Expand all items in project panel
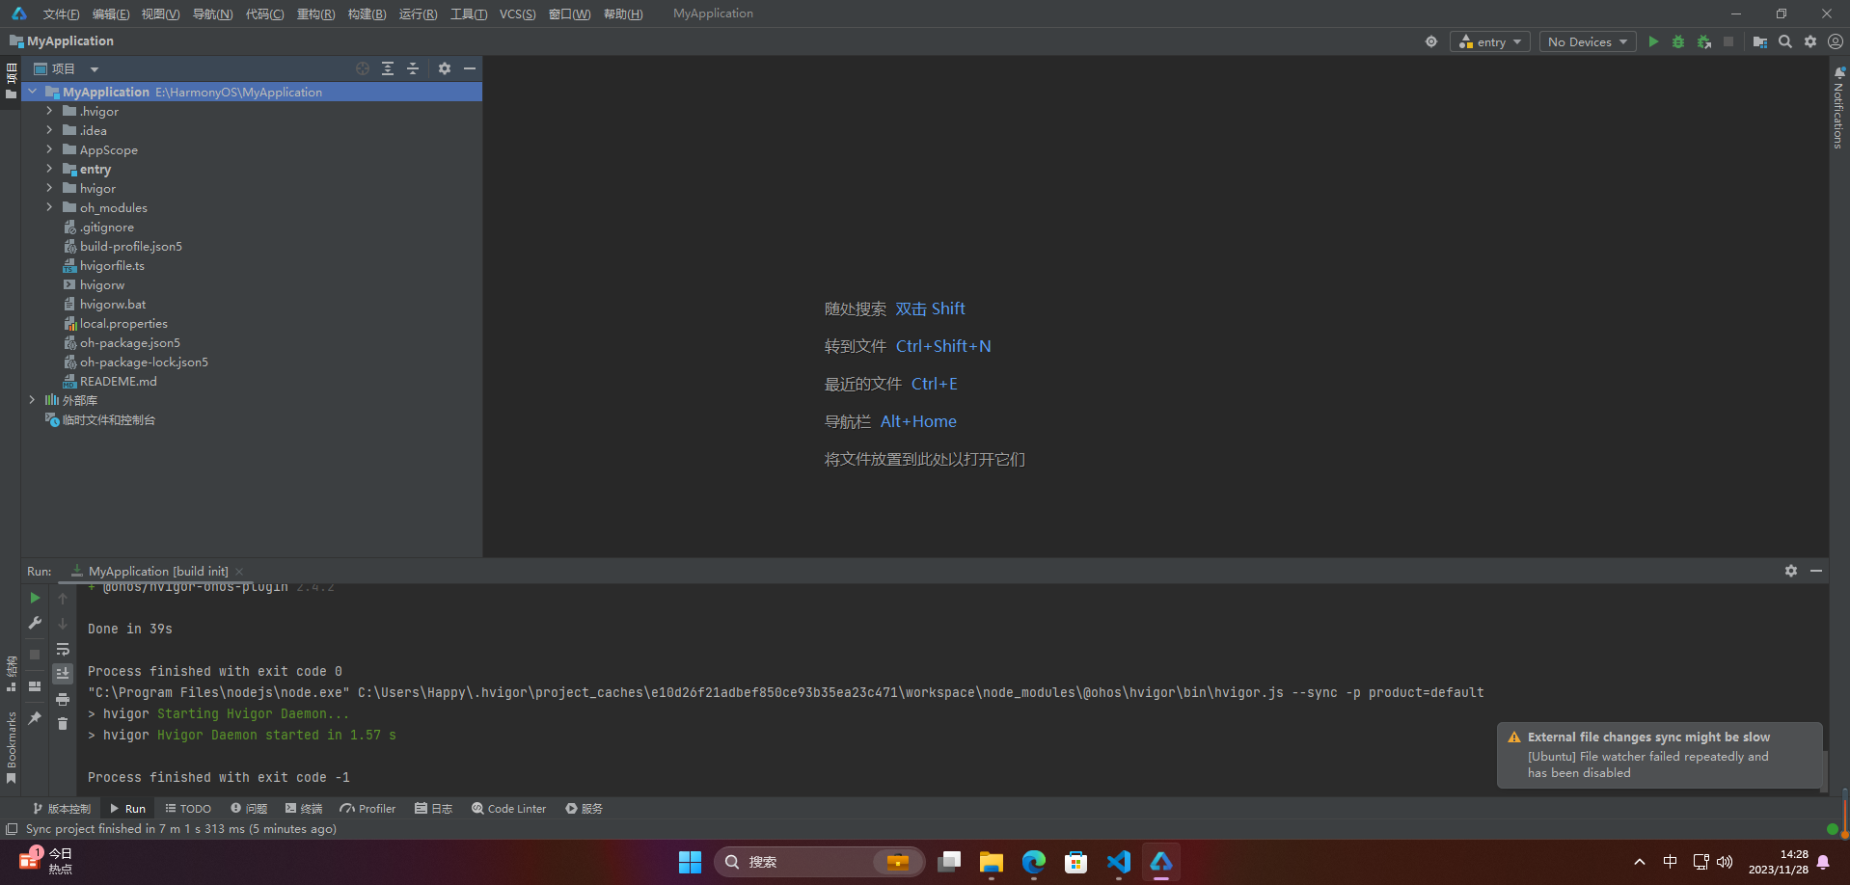 coord(388,68)
